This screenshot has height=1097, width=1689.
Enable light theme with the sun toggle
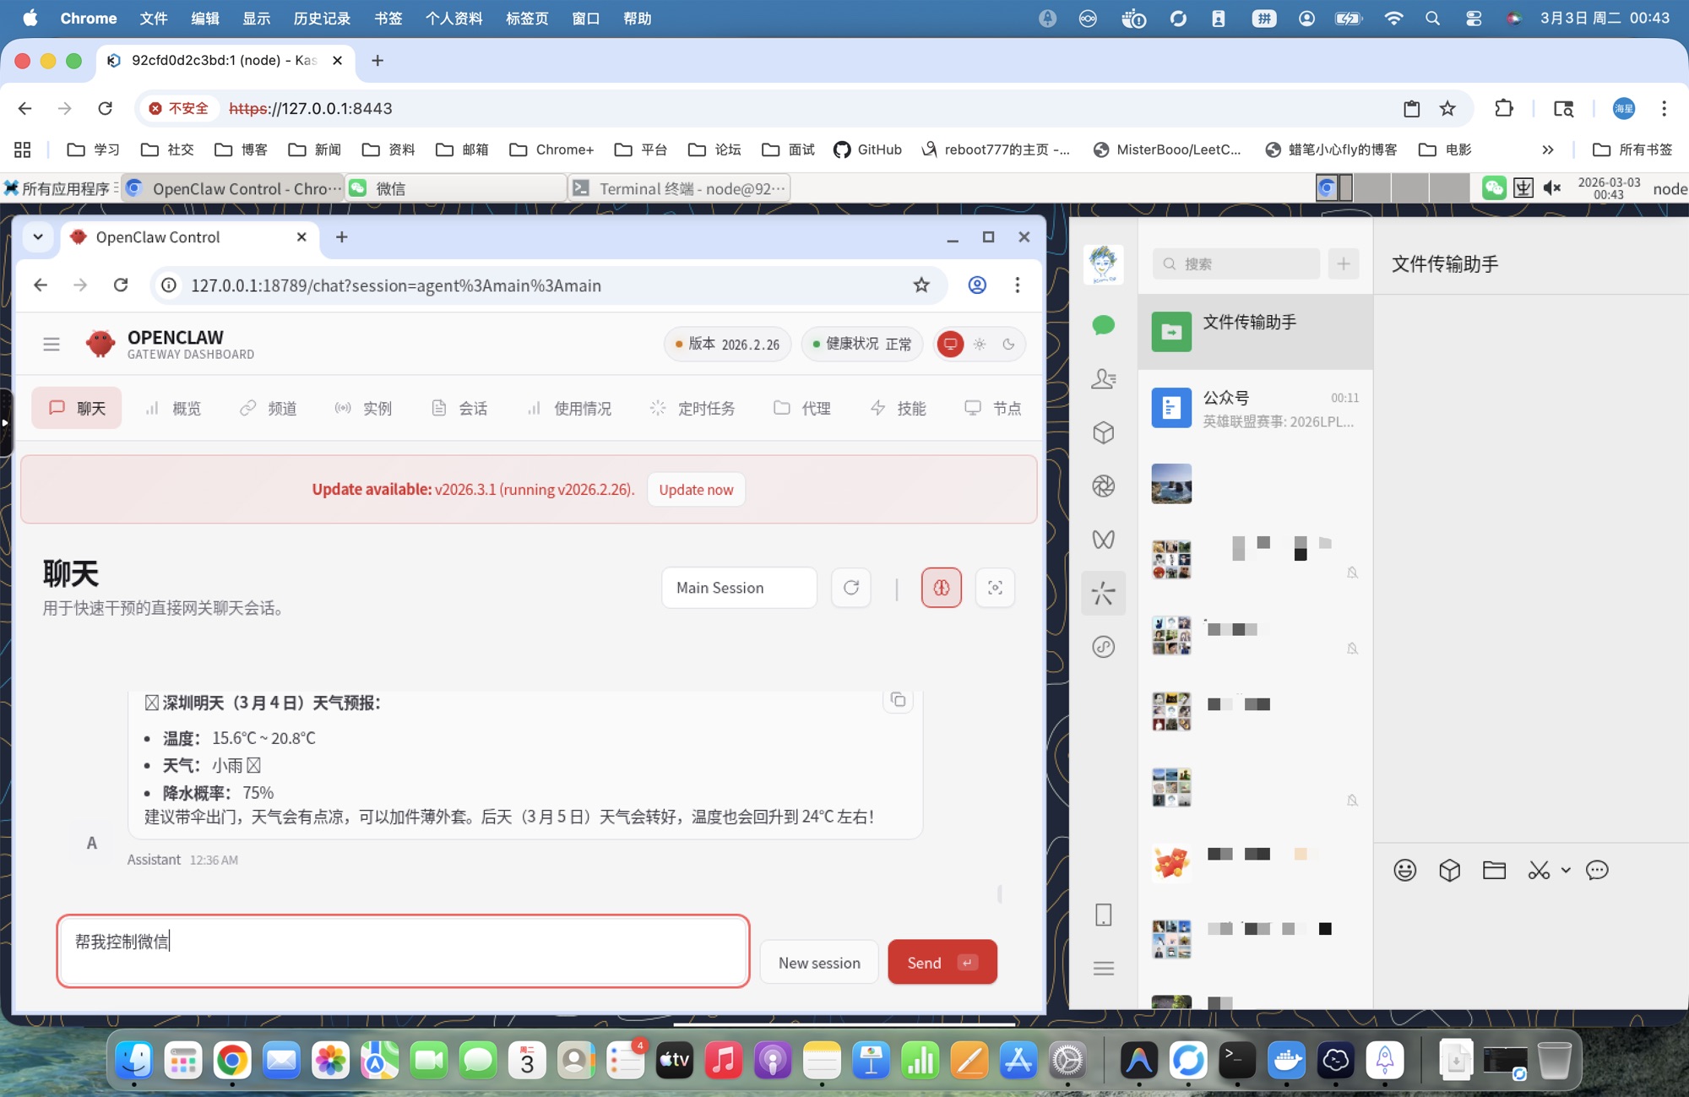[x=980, y=344]
